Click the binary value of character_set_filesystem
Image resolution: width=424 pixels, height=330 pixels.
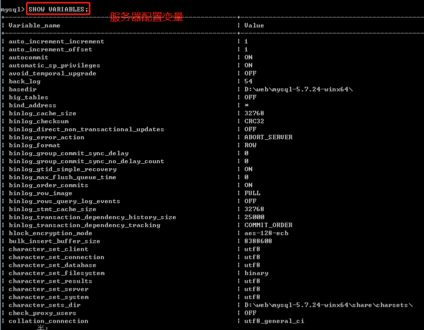[x=256, y=273]
